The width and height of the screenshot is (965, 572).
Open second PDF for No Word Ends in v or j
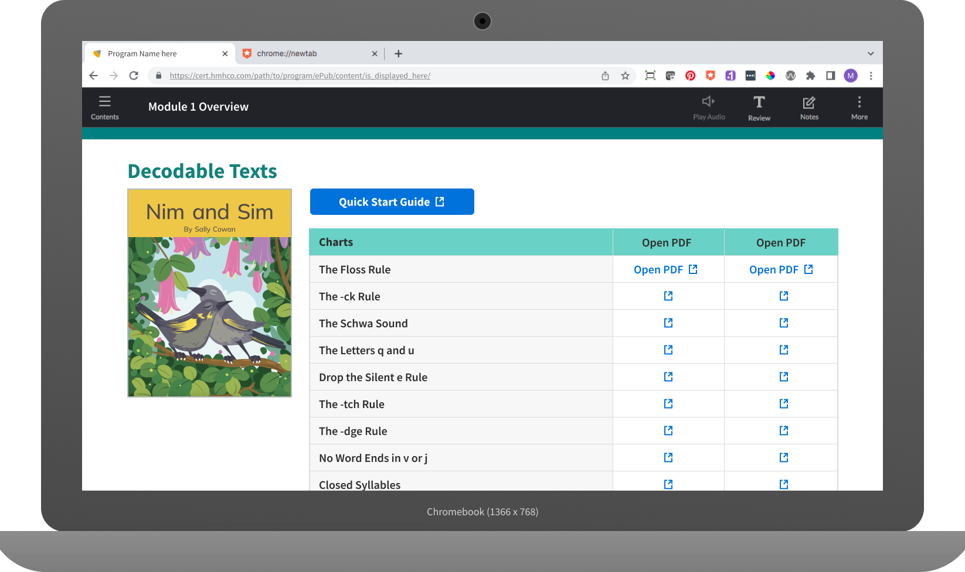point(784,458)
